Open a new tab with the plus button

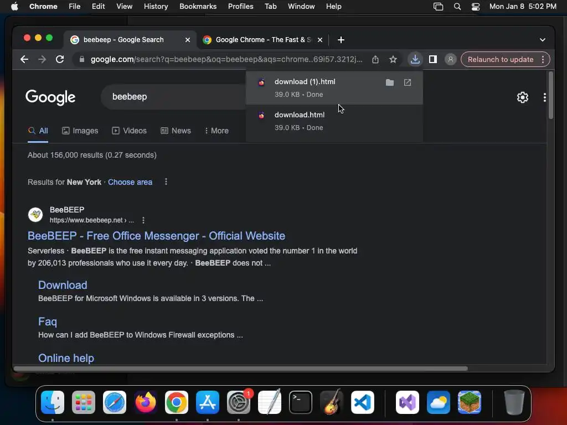pyautogui.click(x=341, y=40)
